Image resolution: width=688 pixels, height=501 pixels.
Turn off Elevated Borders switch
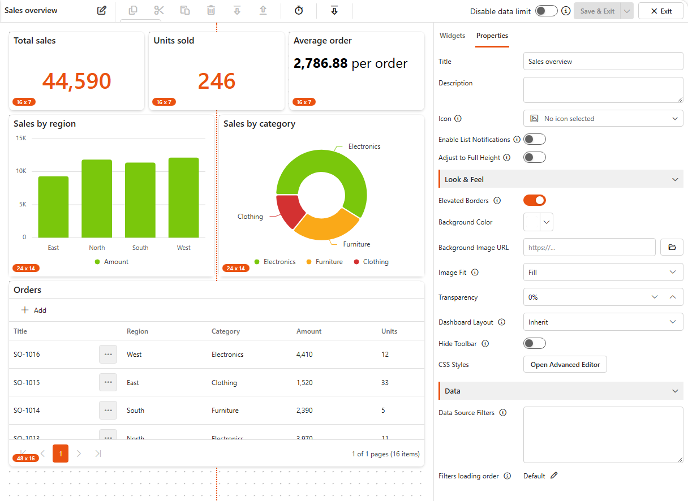(535, 200)
